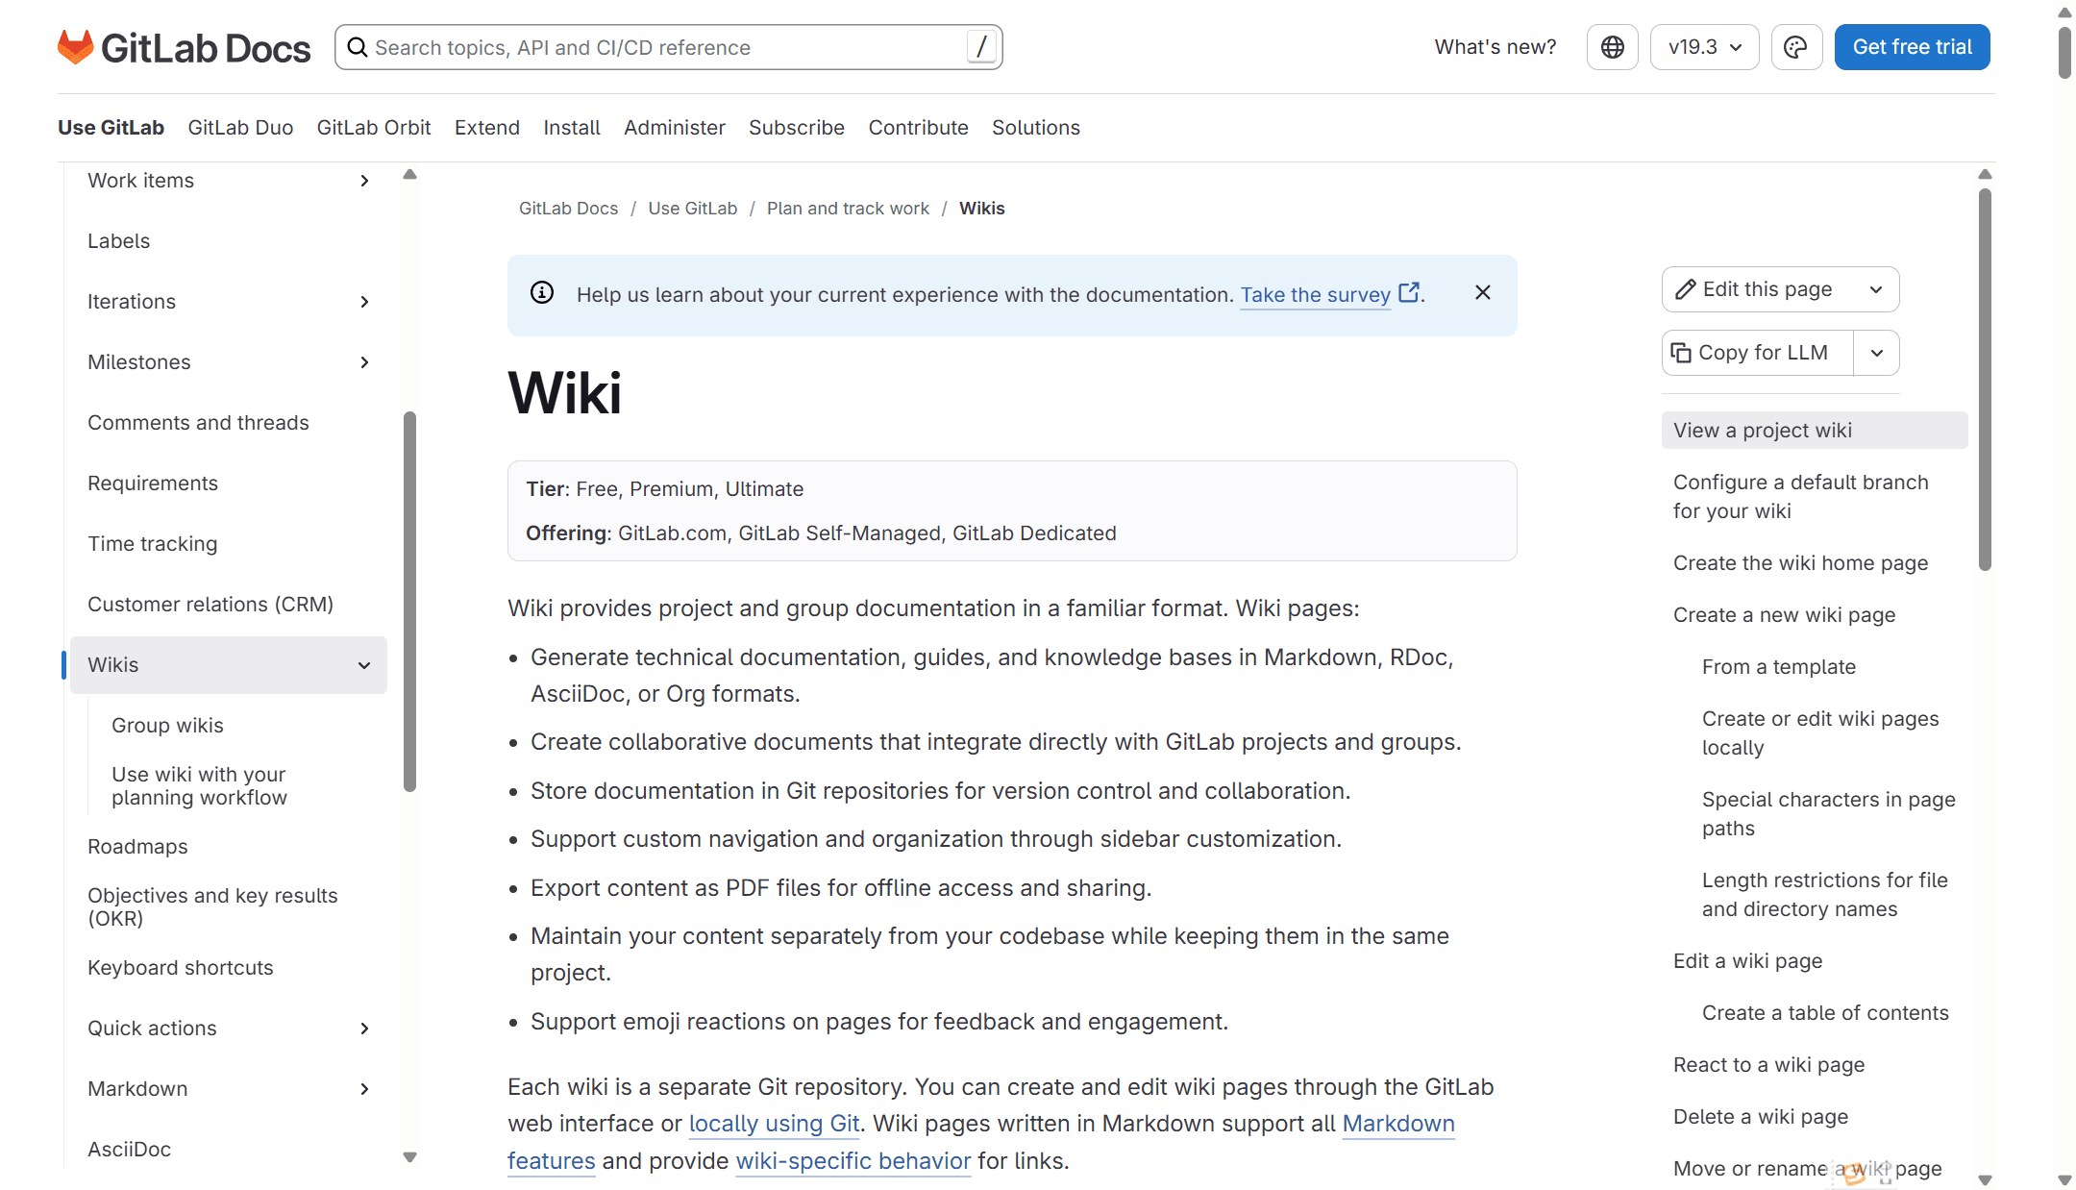Go to the Contribute tab
2076x1190 pixels.
(x=919, y=128)
